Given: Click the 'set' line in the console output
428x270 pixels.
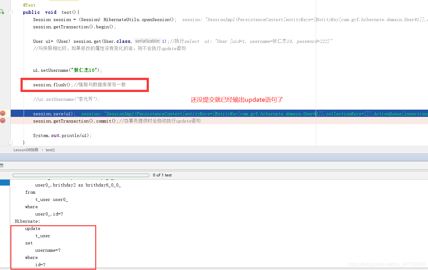Looking at the screenshot, I should pos(29,243).
